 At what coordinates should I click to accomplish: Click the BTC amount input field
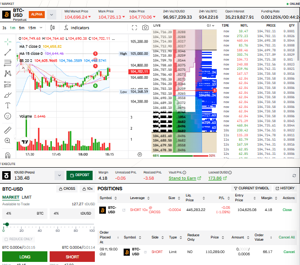pos(25,213)
